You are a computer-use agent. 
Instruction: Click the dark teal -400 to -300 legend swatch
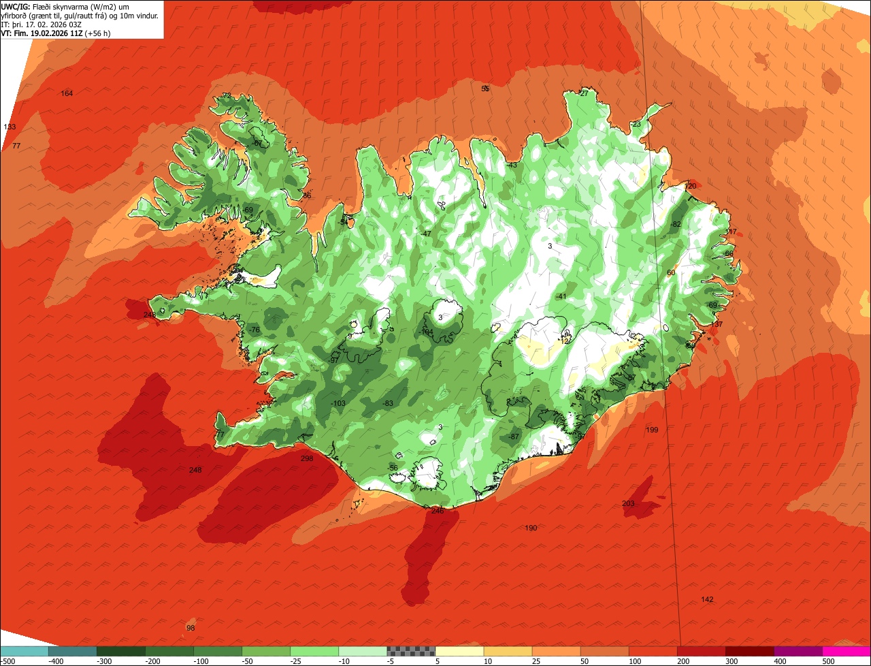point(72,651)
